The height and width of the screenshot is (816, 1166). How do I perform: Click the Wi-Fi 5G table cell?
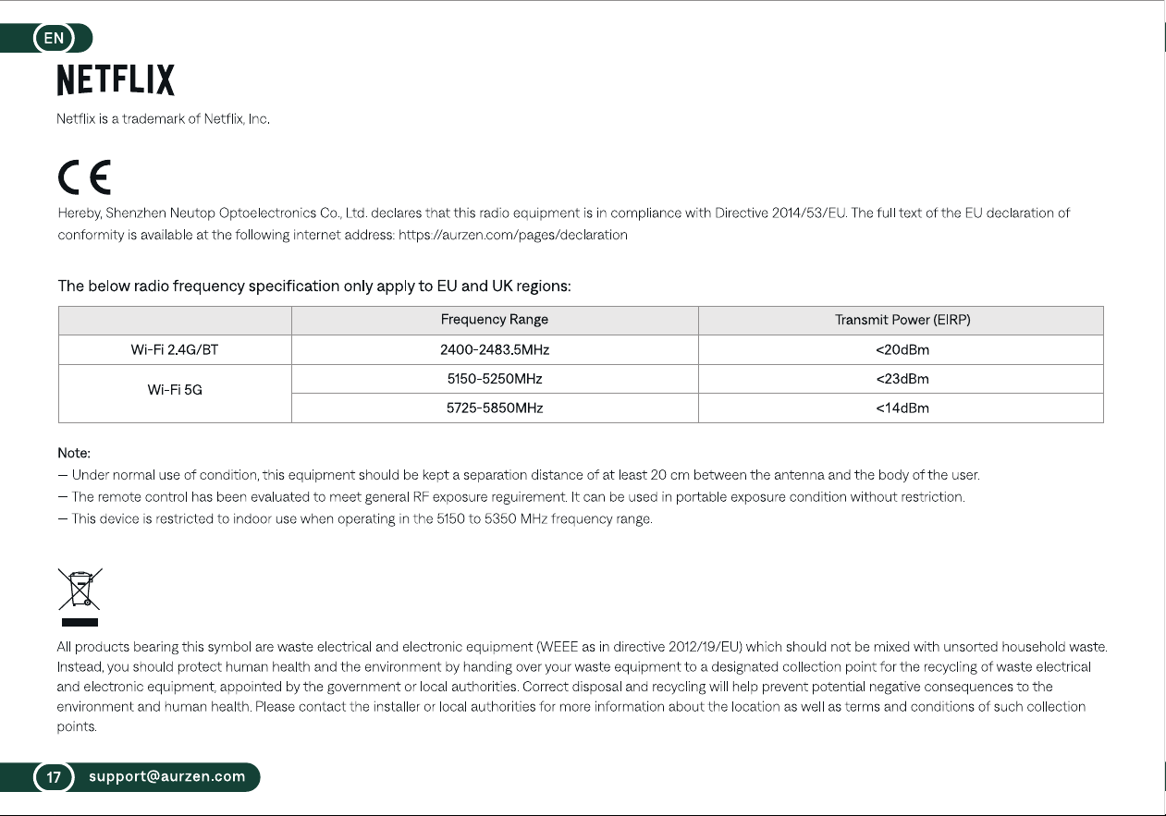pyautogui.click(x=175, y=393)
